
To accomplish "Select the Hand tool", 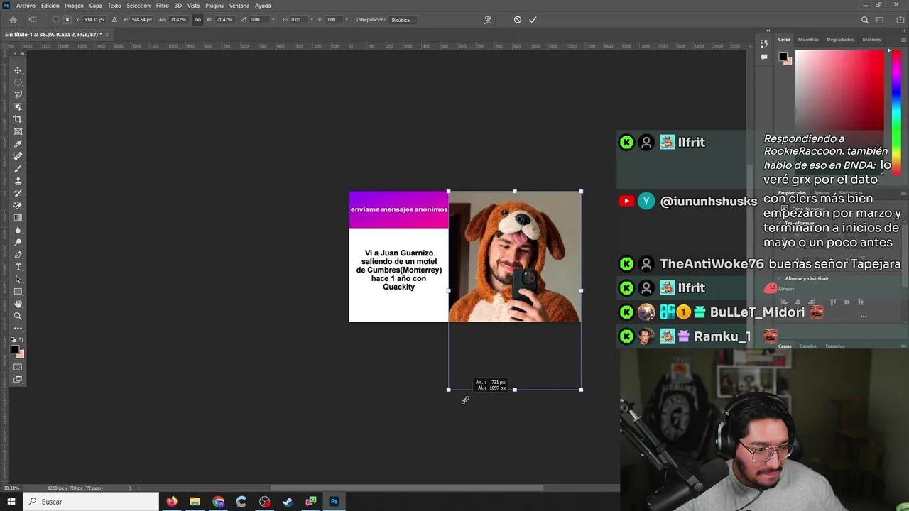I will pos(18,304).
